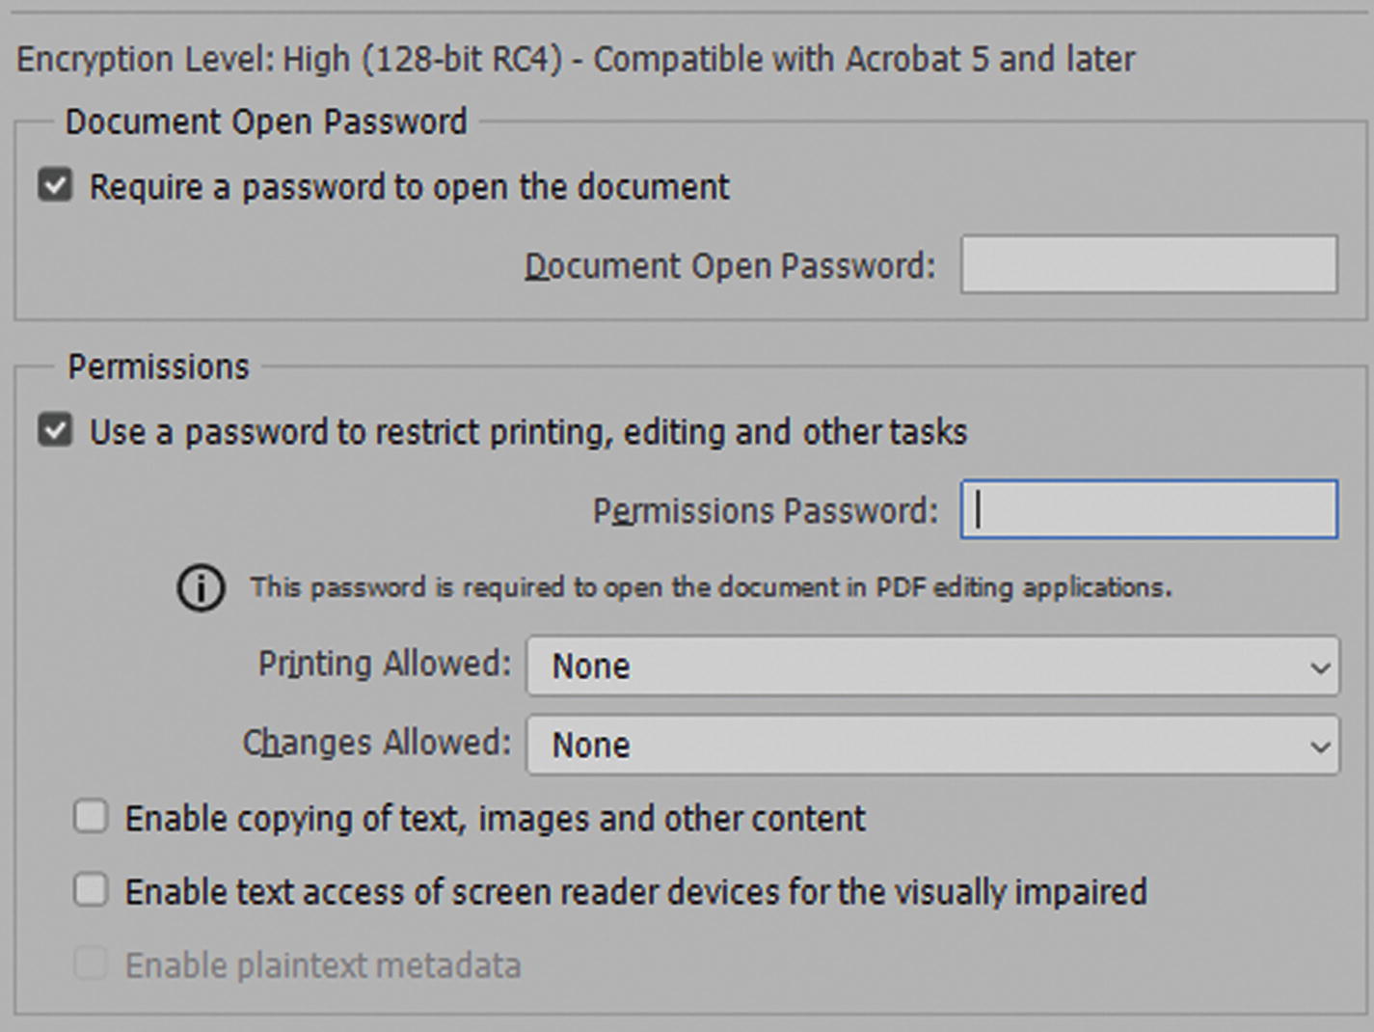
Task: Click the disabled Enable plaintext metadata checkbox
Action: tap(91, 964)
